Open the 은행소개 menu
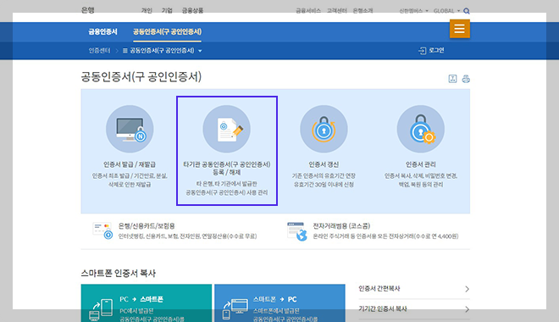This screenshot has height=322, width=559. [363, 11]
